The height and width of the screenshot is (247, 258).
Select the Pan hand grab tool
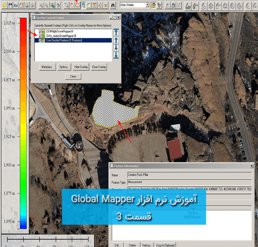72,6
